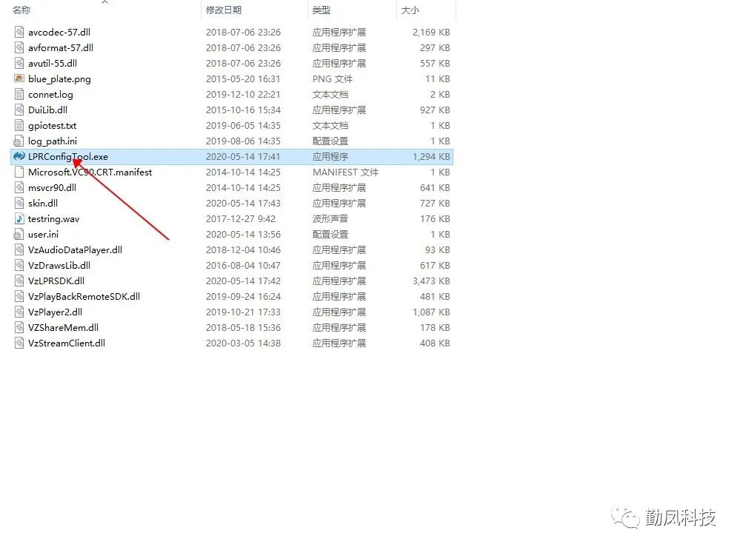Sort files by 修改日期 column header

[224, 10]
